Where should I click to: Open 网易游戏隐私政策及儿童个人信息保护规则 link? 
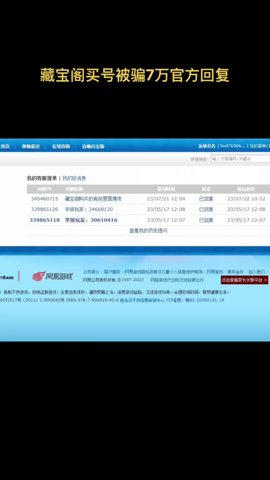pyautogui.click(x=163, y=272)
